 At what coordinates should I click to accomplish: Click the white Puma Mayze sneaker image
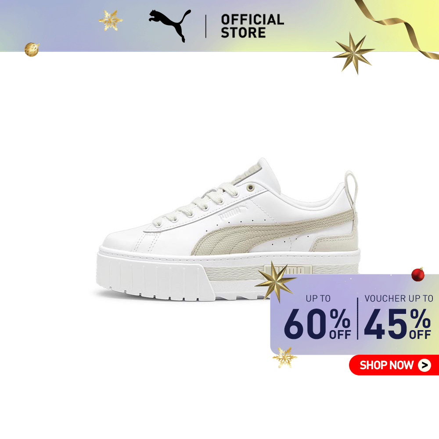[x=228, y=229]
